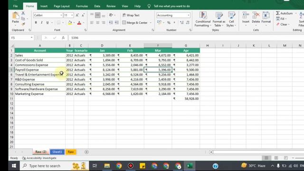Image resolution: width=304 pixels, height=171 pixels.
Task: Open the Font group dialog launcher
Action: 85,30
